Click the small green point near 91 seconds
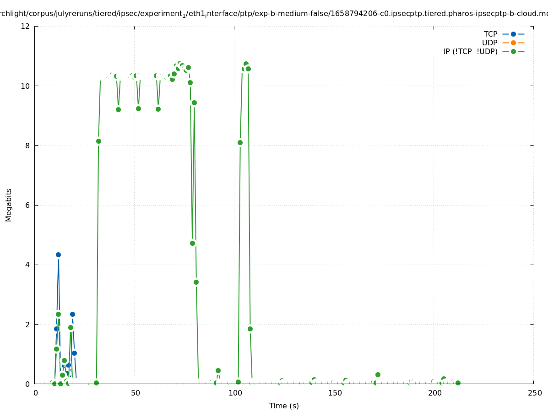The width and height of the screenshot is (548, 412). click(218, 370)
